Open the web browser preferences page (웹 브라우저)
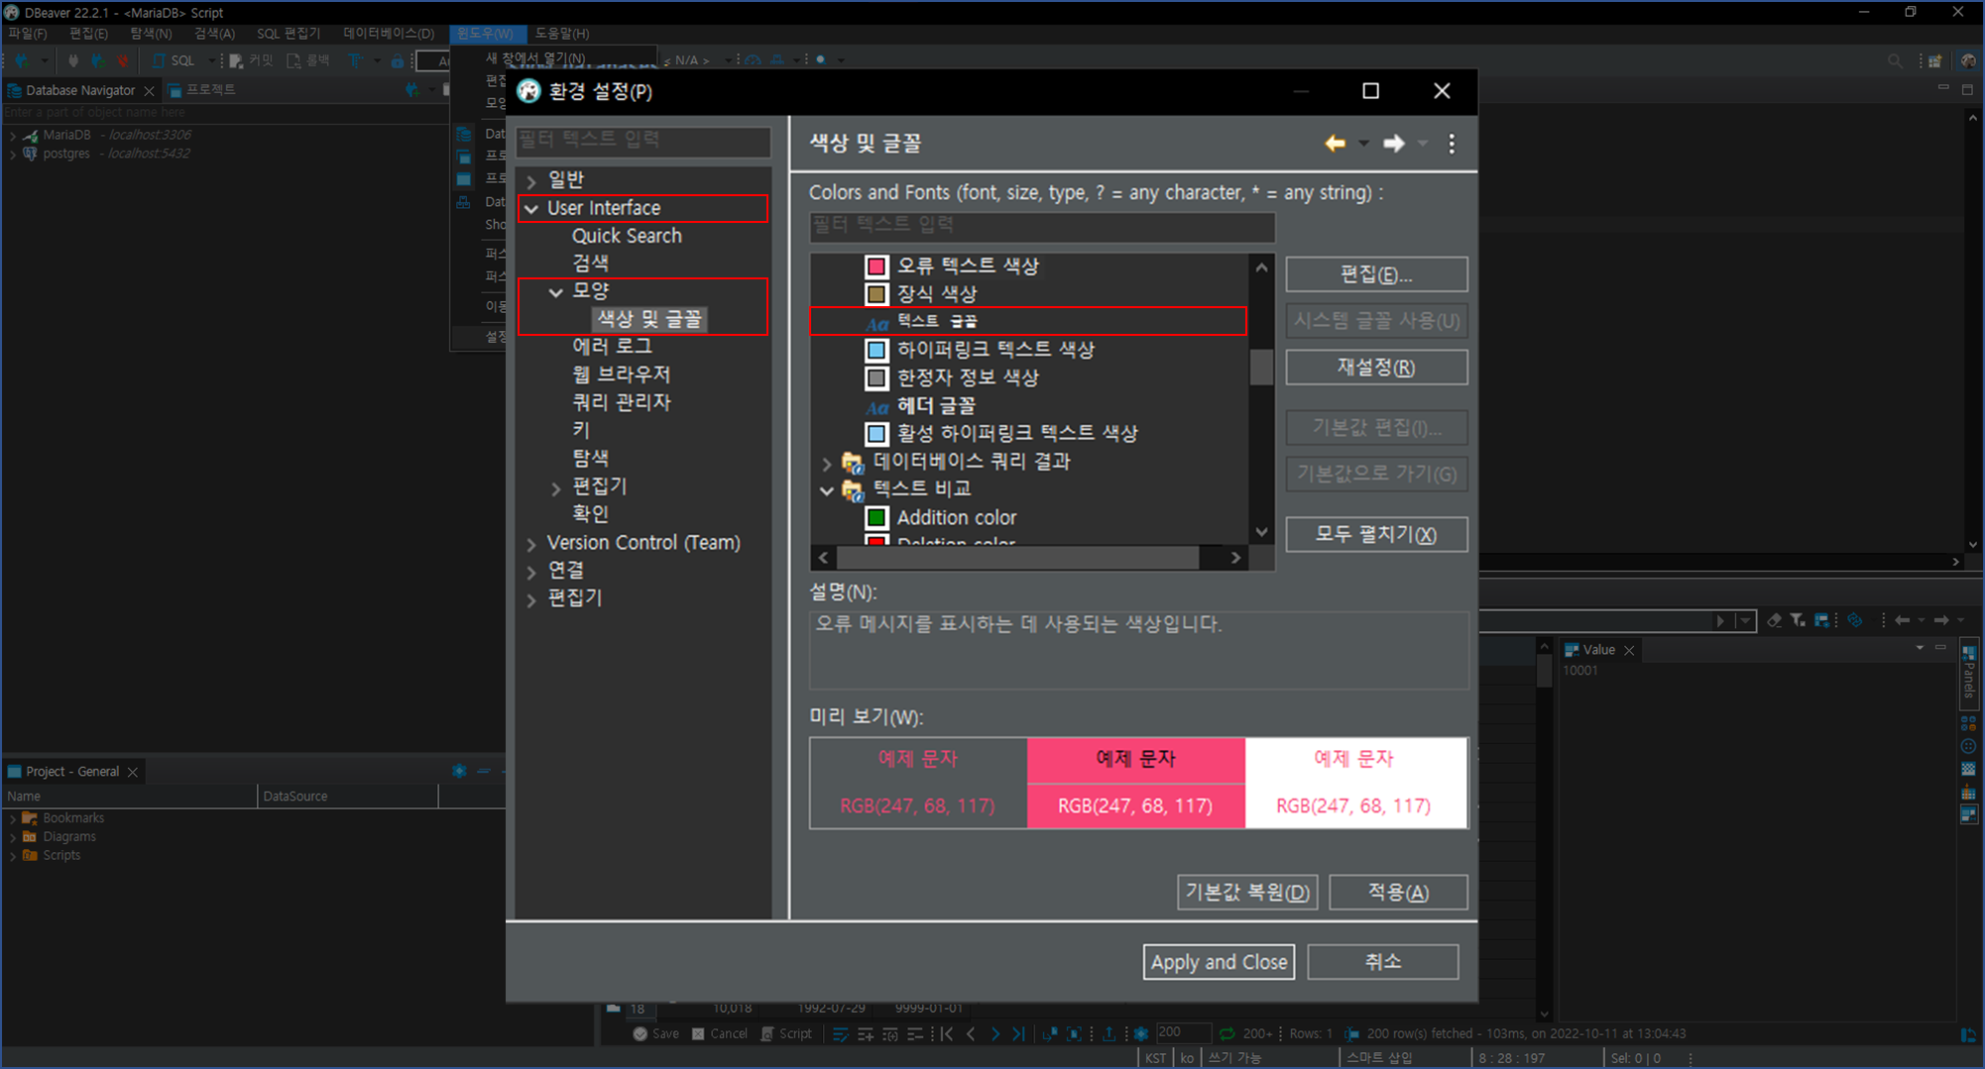This screenshot has width=1985, height=1069. click(621, 374)
